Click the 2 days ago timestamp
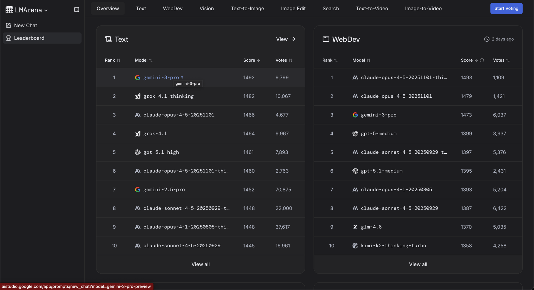 click(503, 39)
